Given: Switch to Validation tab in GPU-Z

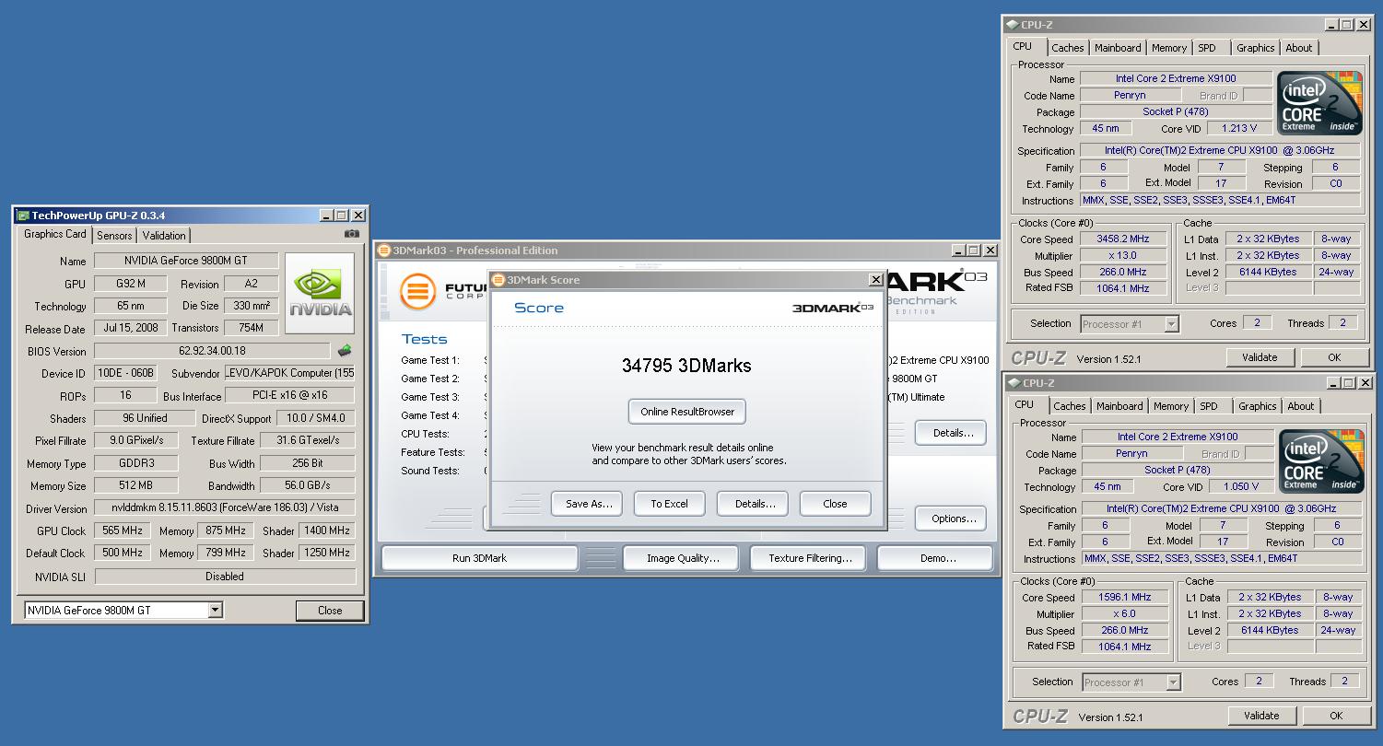Looking at the screenshot, I should (x=164, y=236).
